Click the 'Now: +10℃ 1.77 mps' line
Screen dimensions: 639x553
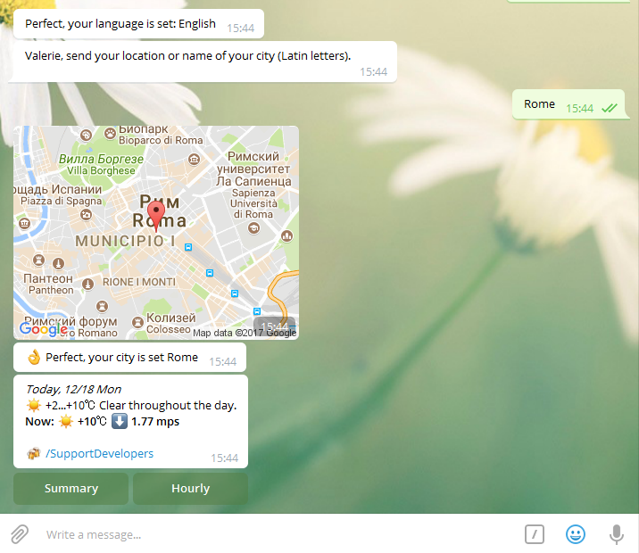pos(103,422)
